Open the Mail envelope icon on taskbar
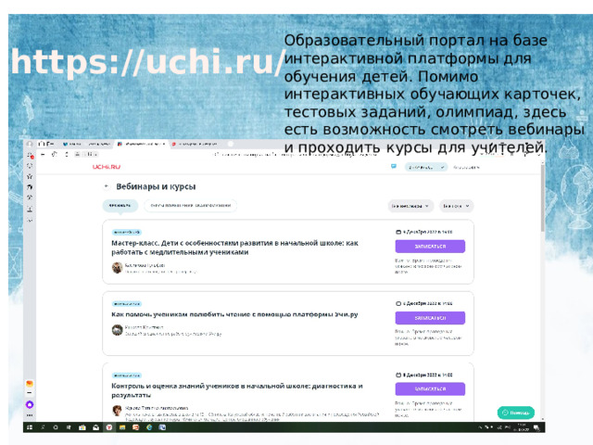The height and width of the screenshot is (445, 593). click(x=95, y=427)
